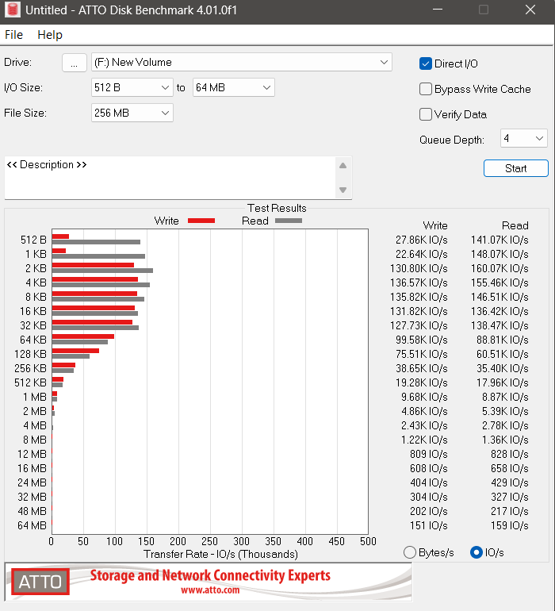Open the File Size dropdown

click(132, 113)
